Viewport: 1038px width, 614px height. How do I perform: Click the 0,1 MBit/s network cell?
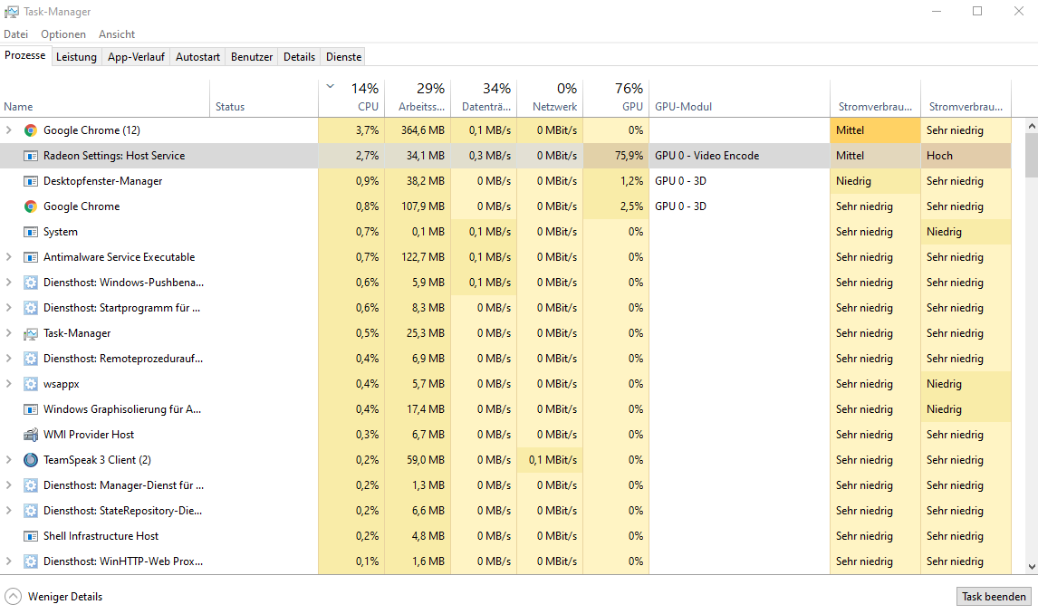550,460
